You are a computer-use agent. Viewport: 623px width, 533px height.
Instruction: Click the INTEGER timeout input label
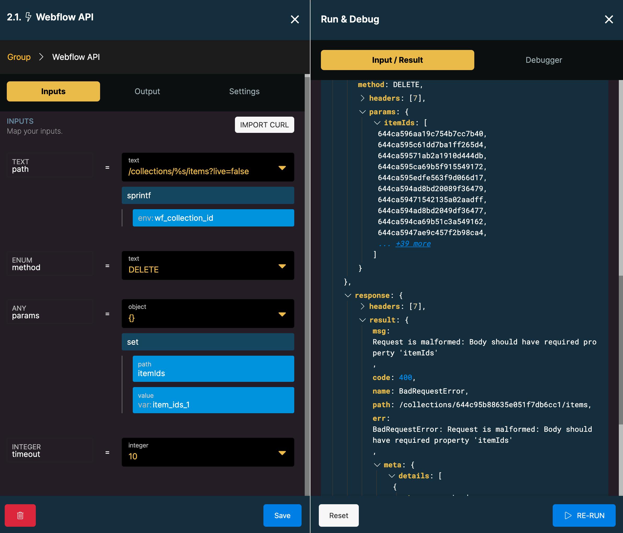(50, 450)
